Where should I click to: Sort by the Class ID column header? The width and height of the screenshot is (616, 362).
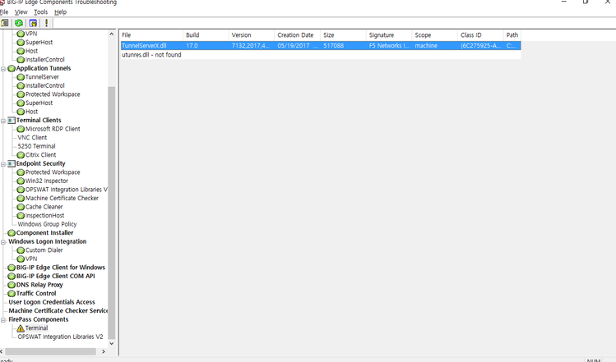click(480, 35)
